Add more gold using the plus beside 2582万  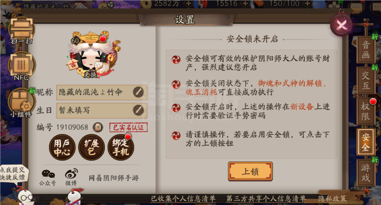[x=189, y=3]
